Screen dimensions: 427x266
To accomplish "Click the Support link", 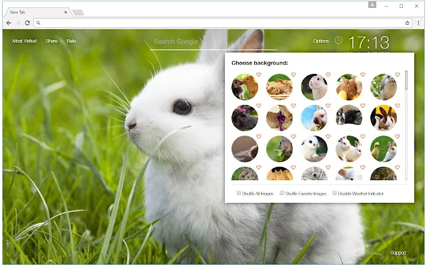I will point(398,253).
